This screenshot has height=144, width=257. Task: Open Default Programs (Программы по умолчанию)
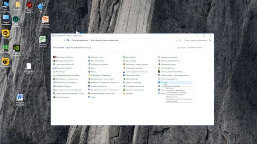[x=101, y=79]
